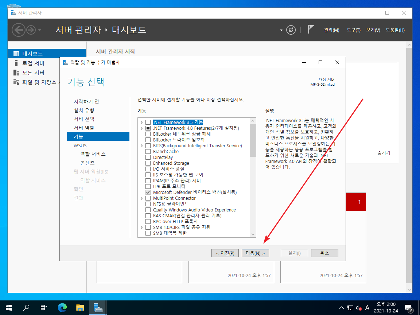
Task: Click the muted volume icon in system tray
Action: pyautogui.click(x=359, y=308)
